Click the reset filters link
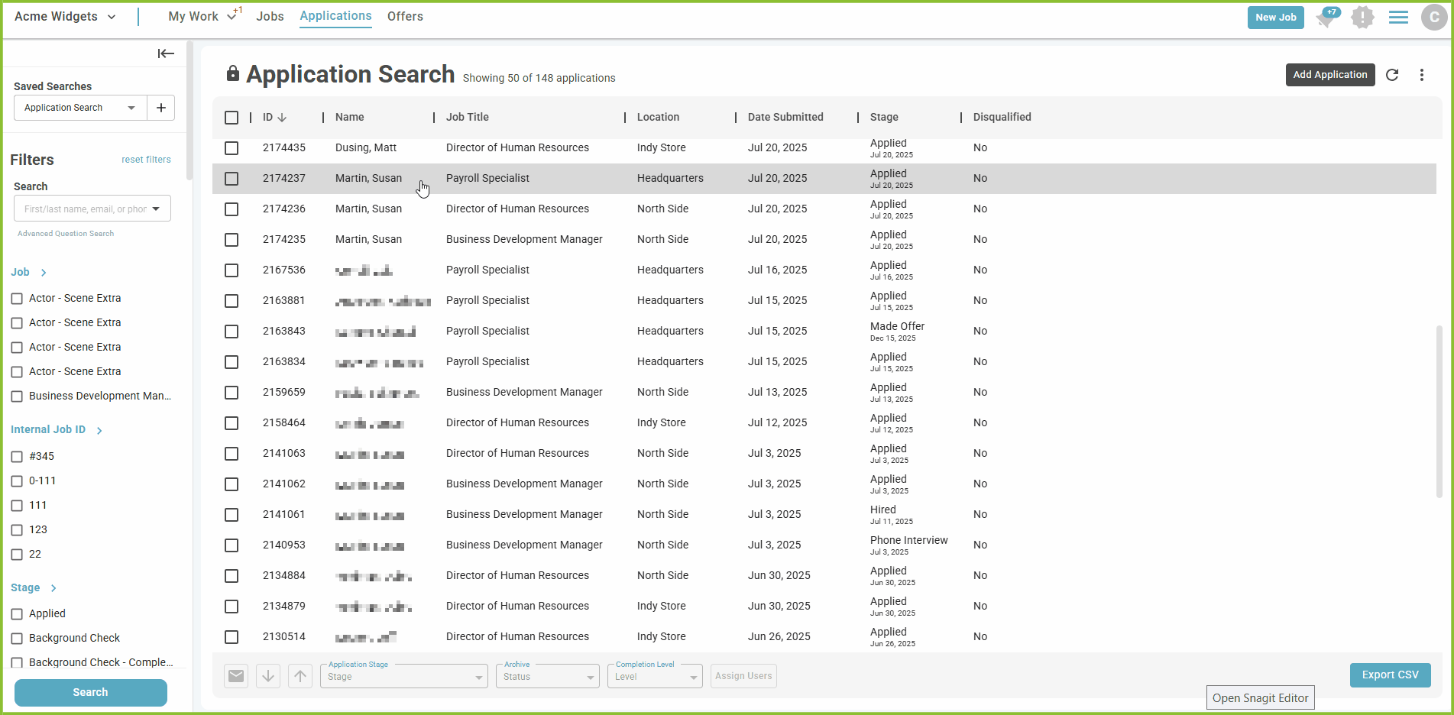1454x715 pixels. click(146, 160)
